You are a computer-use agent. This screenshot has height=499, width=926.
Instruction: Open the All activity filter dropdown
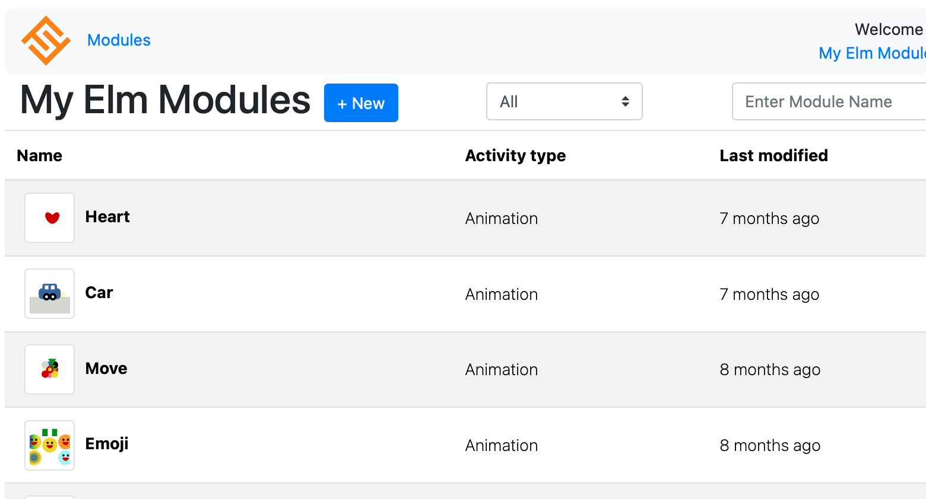point(564,102)
